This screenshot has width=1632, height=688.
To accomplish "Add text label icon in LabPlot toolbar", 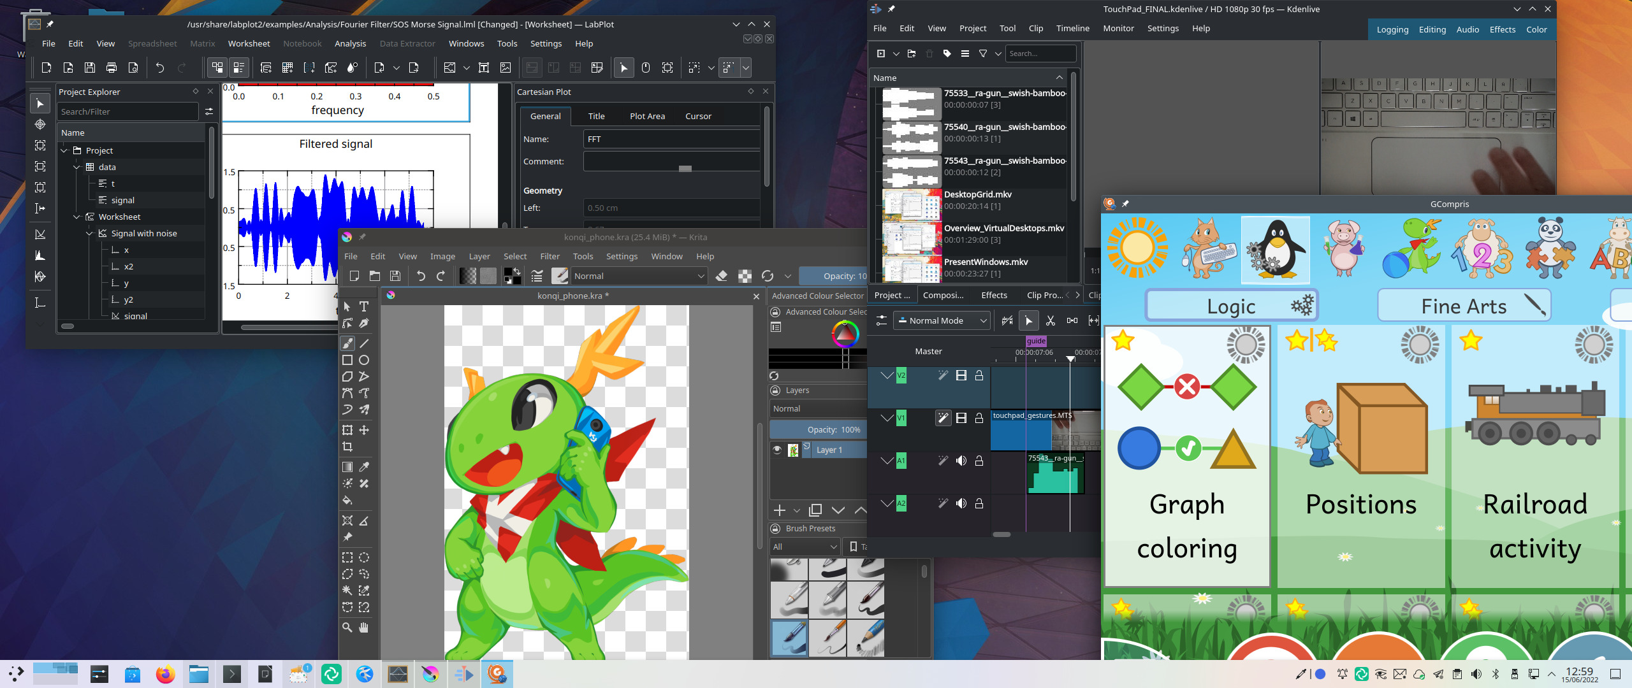I will coord(484,68).
